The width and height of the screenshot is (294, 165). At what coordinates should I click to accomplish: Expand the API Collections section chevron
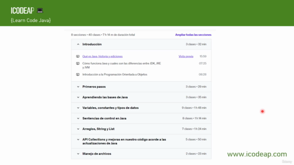(78, 139)
